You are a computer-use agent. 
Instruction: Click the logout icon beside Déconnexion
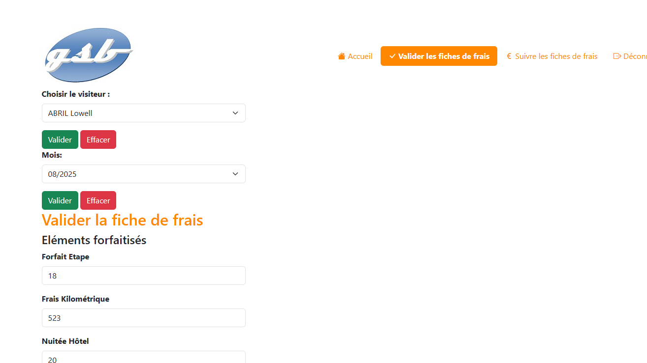(617, 56)
